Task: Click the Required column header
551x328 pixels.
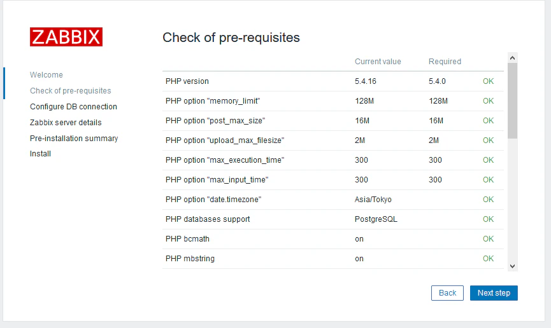Action: (445, 62)
